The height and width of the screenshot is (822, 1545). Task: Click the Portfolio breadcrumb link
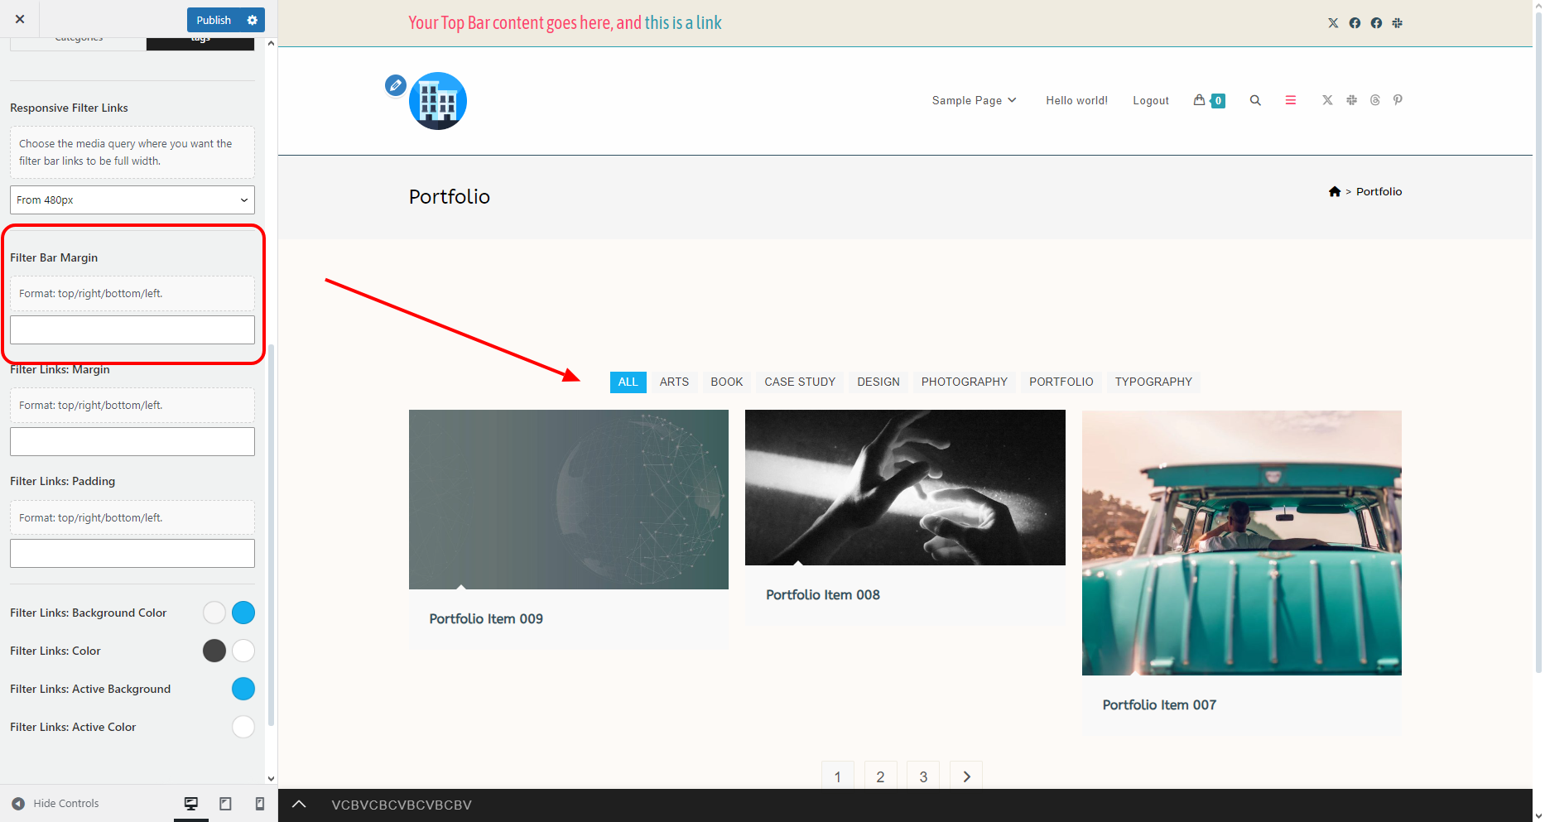1379,191
